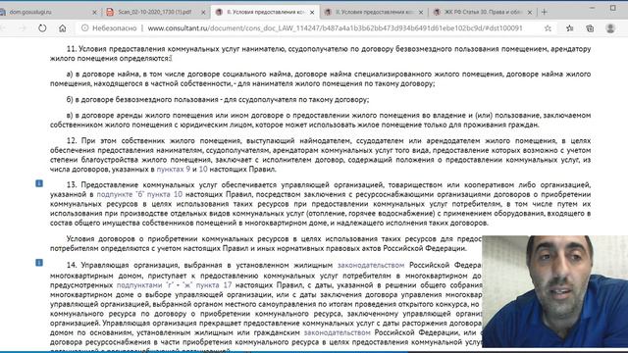
Task: Open the site security info icon
Action: point(85,28)
